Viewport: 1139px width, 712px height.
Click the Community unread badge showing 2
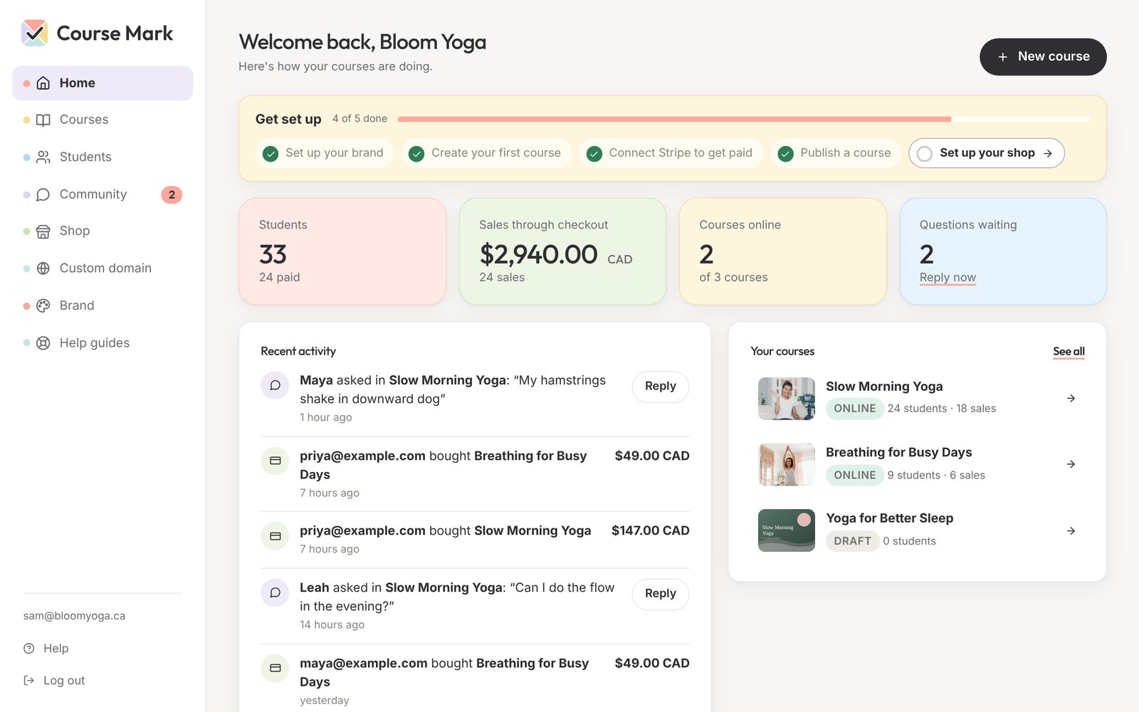tap(172, 194)
